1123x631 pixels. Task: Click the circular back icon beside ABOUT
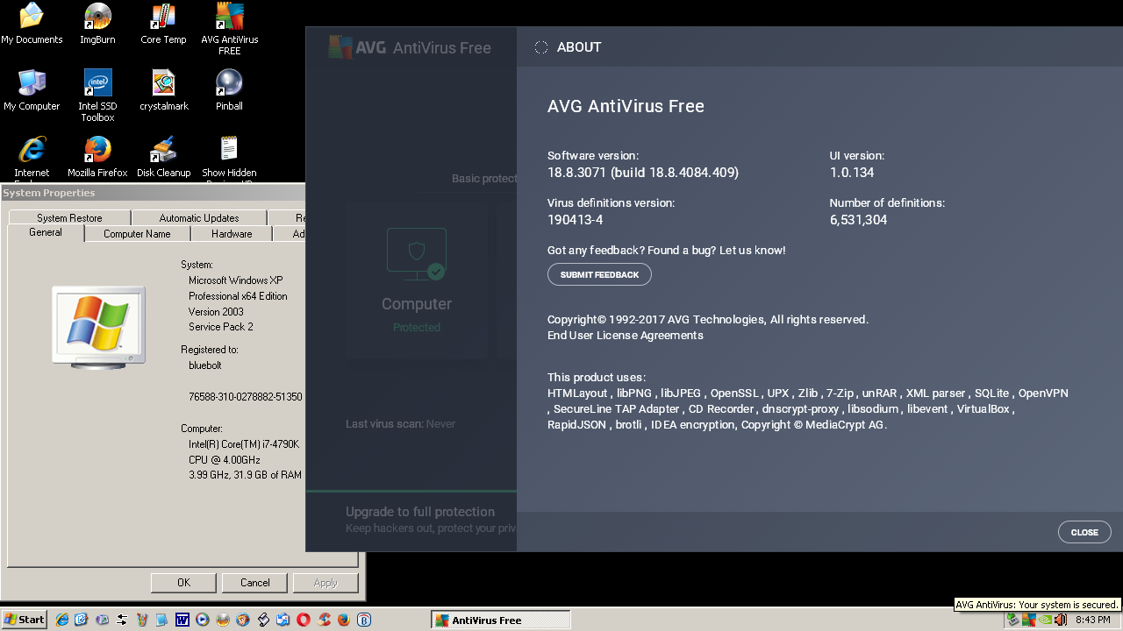coord(541,47)
